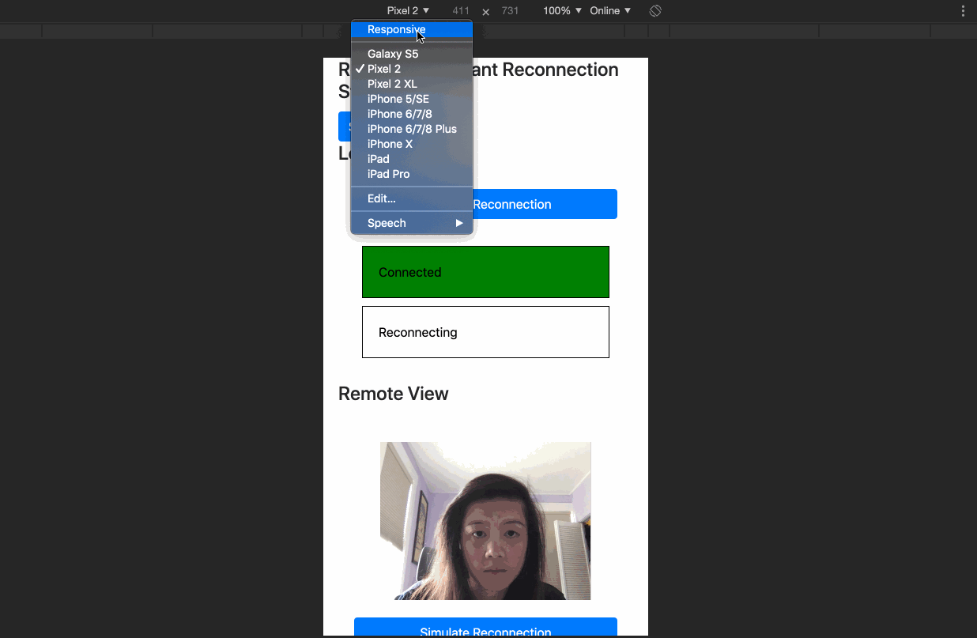The height and width of the screenshot is (638, 977).
Task: Select iPad device preset
Action: (412, 159)
